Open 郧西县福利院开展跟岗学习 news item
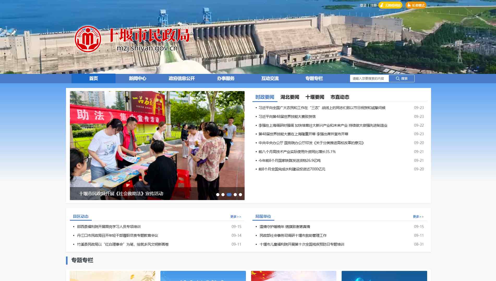The height and width of the screenshot is (281, 496). point(109,227)
